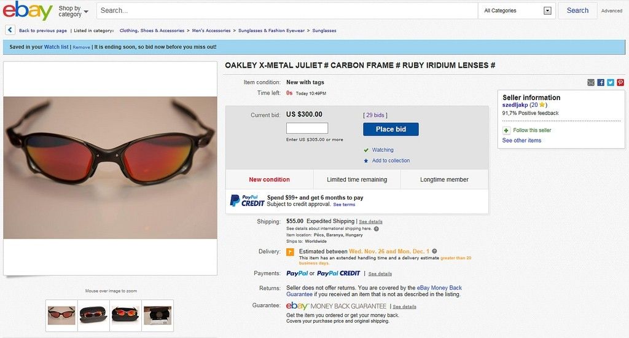Select the second sunglasses thumbnail in case
629x338 pixels.
click(93, 315)
